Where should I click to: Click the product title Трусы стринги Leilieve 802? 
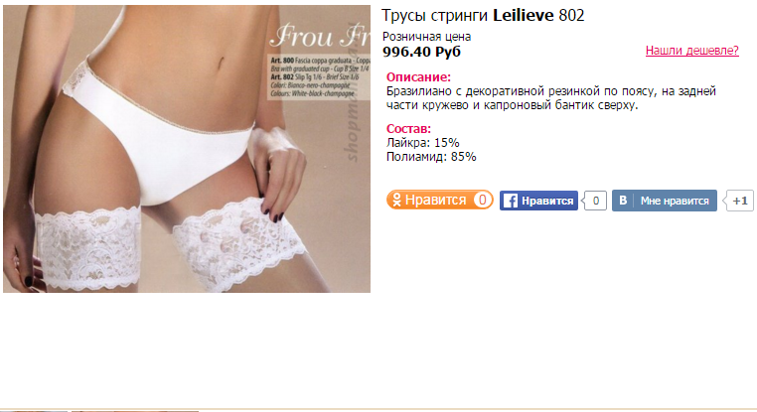tap(483, 16)
